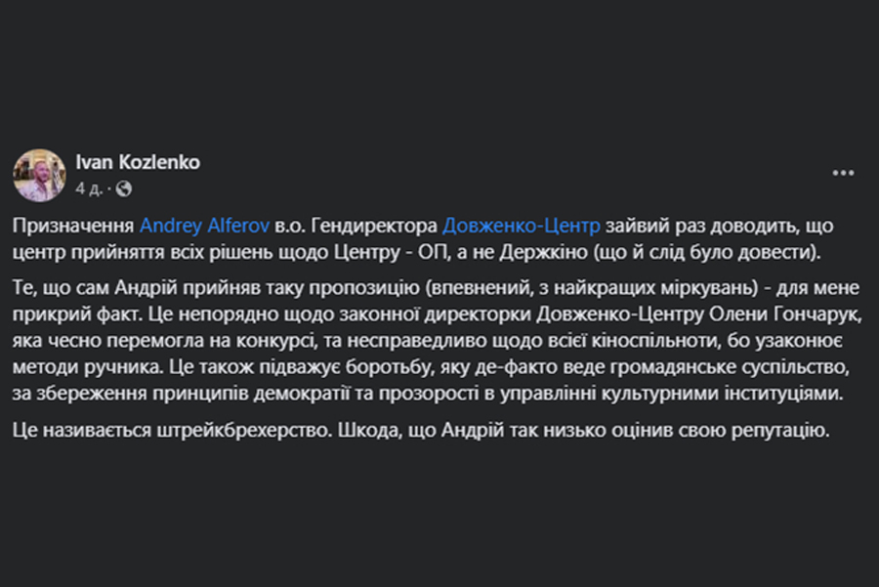Open the post options three-dot menu

(843, 173)
